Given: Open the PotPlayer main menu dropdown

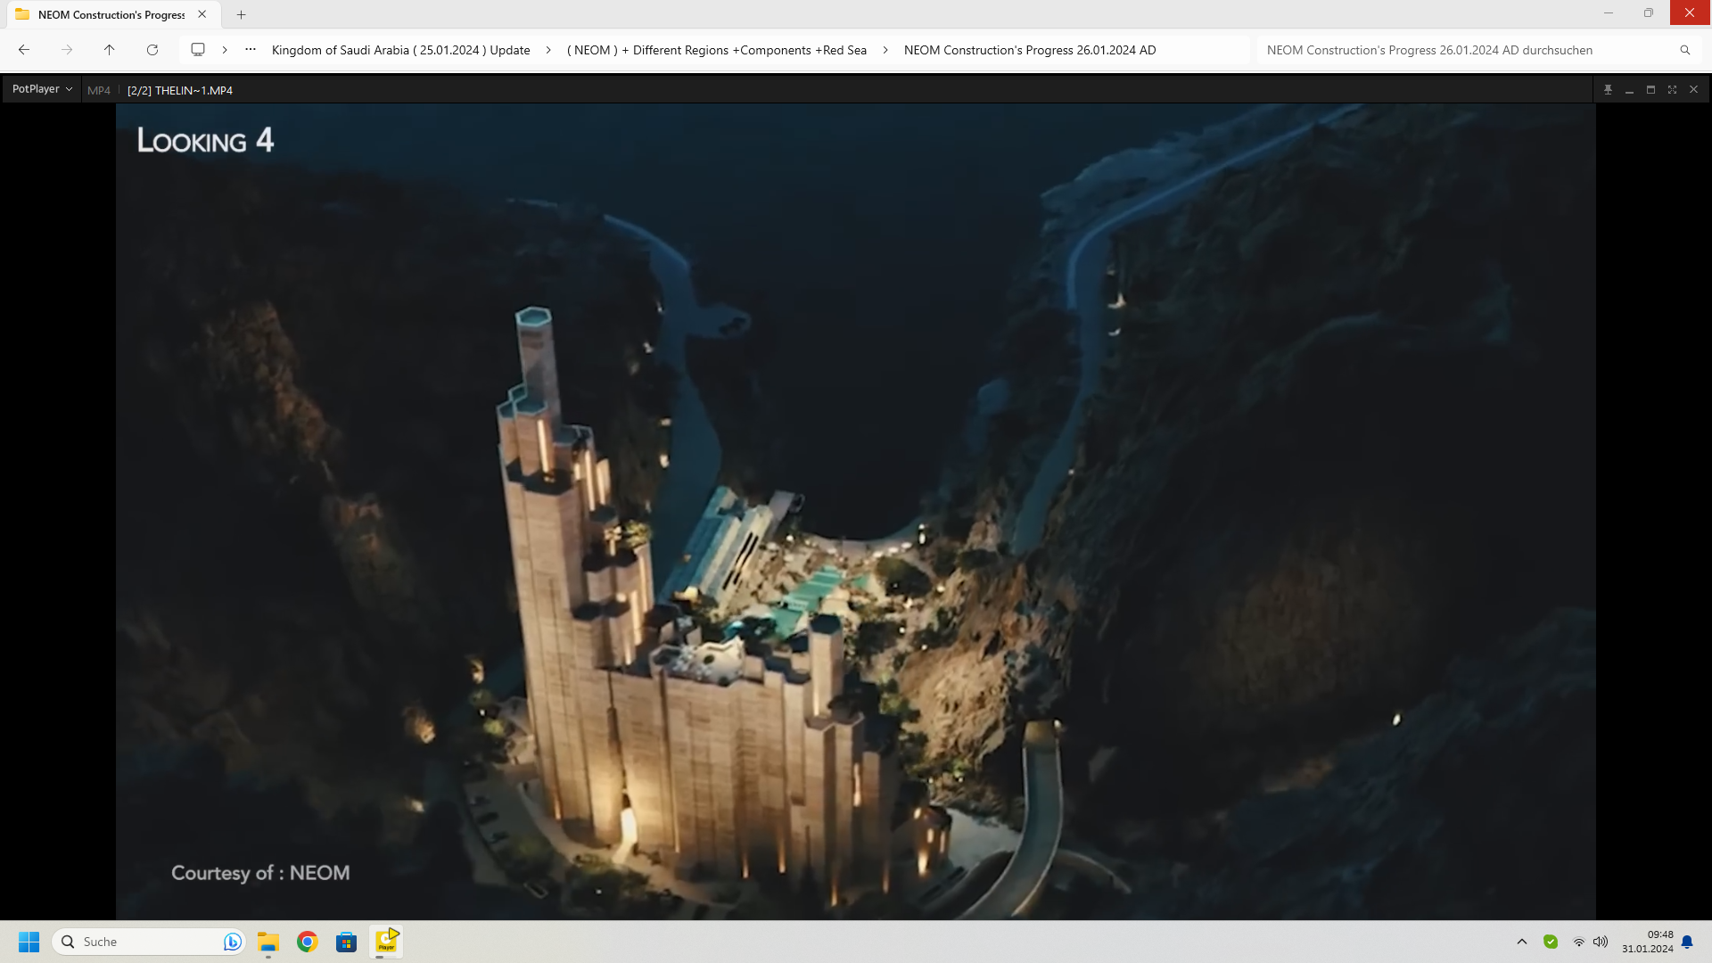Looking at the screenshot, I should [42, 89].
